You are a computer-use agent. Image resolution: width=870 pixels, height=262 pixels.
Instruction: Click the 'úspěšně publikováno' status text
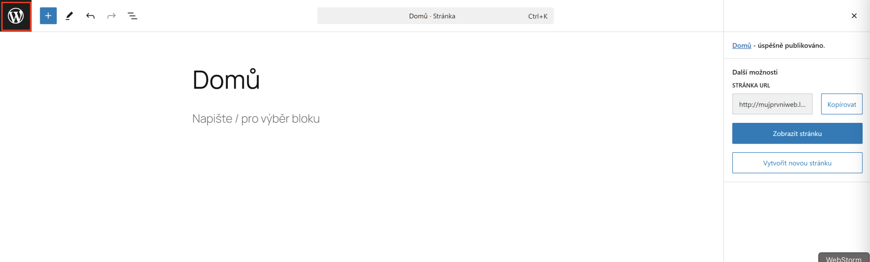(791, 45)
